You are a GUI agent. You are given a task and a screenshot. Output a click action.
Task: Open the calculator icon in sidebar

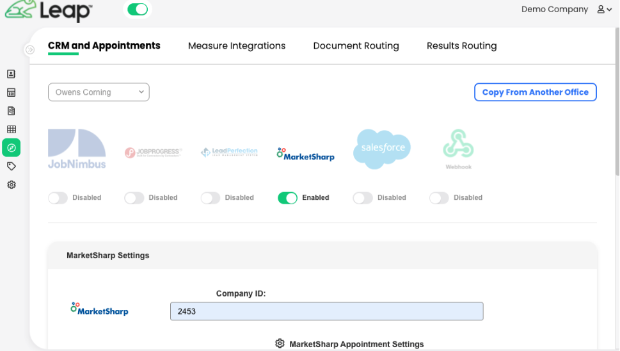pos(12,93)
